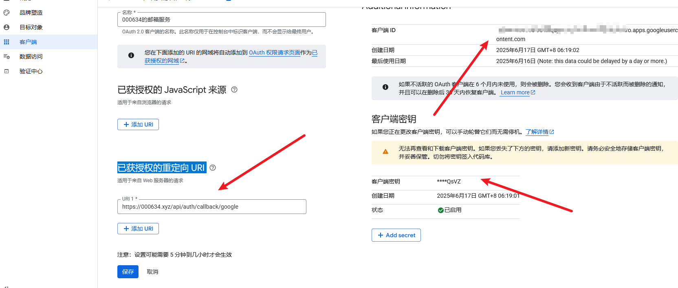
Task: Select 验证中心 in the sidebar
Action: pyautogui.click(x=31, y=71)
